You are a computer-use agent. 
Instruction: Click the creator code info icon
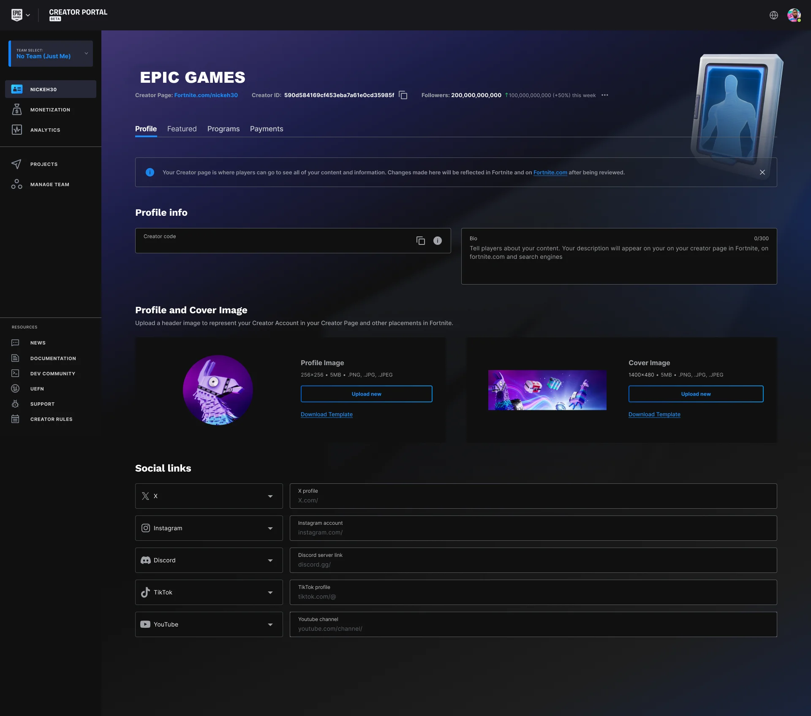(x=438, y=241)
